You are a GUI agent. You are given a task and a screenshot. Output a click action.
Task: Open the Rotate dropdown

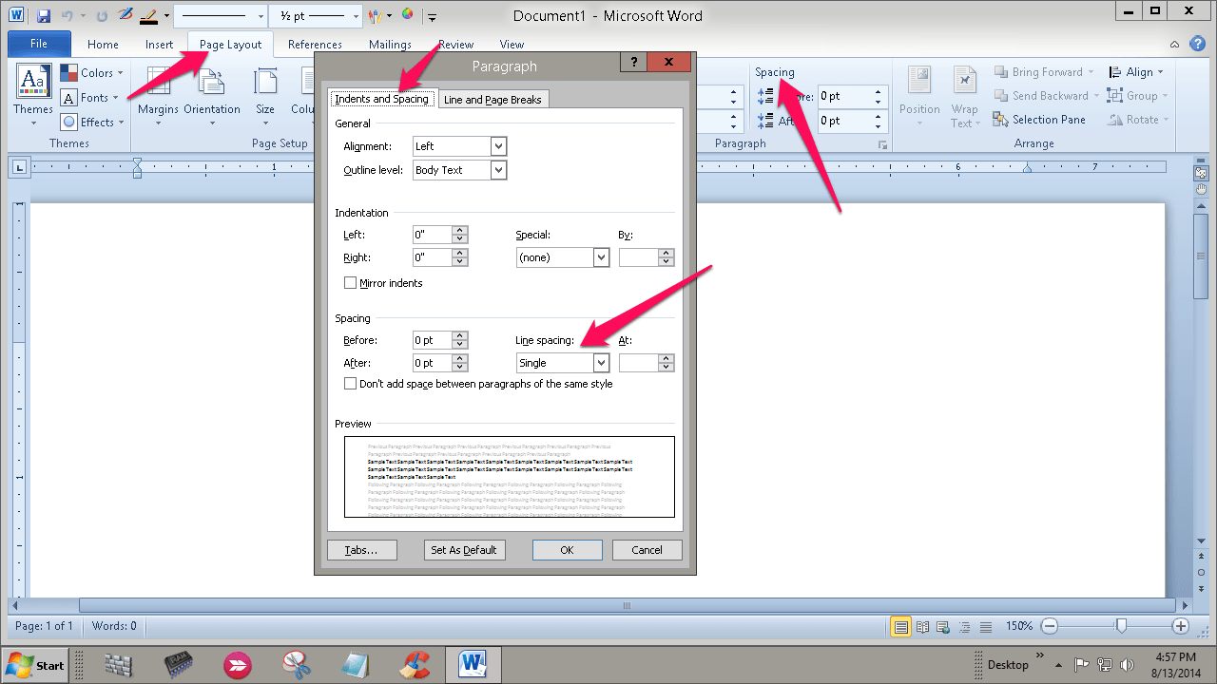click(x=1139, y=120)
